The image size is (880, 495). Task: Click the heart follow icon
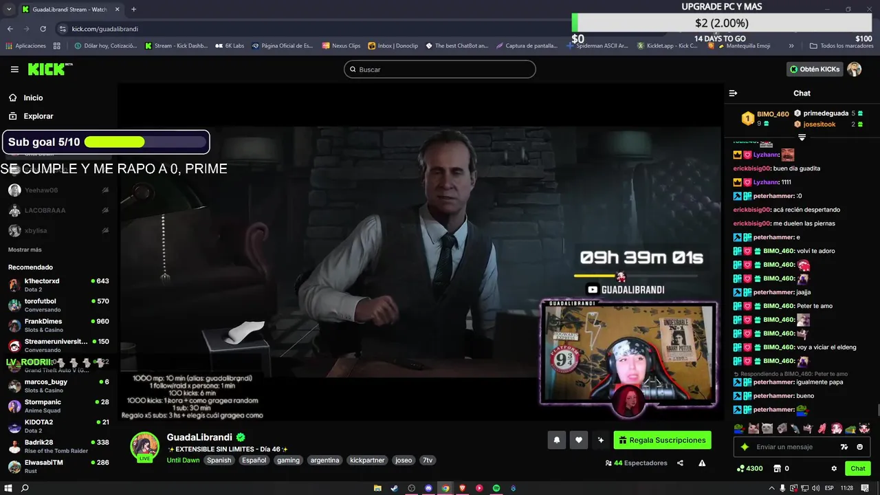[x=579, y=440]
